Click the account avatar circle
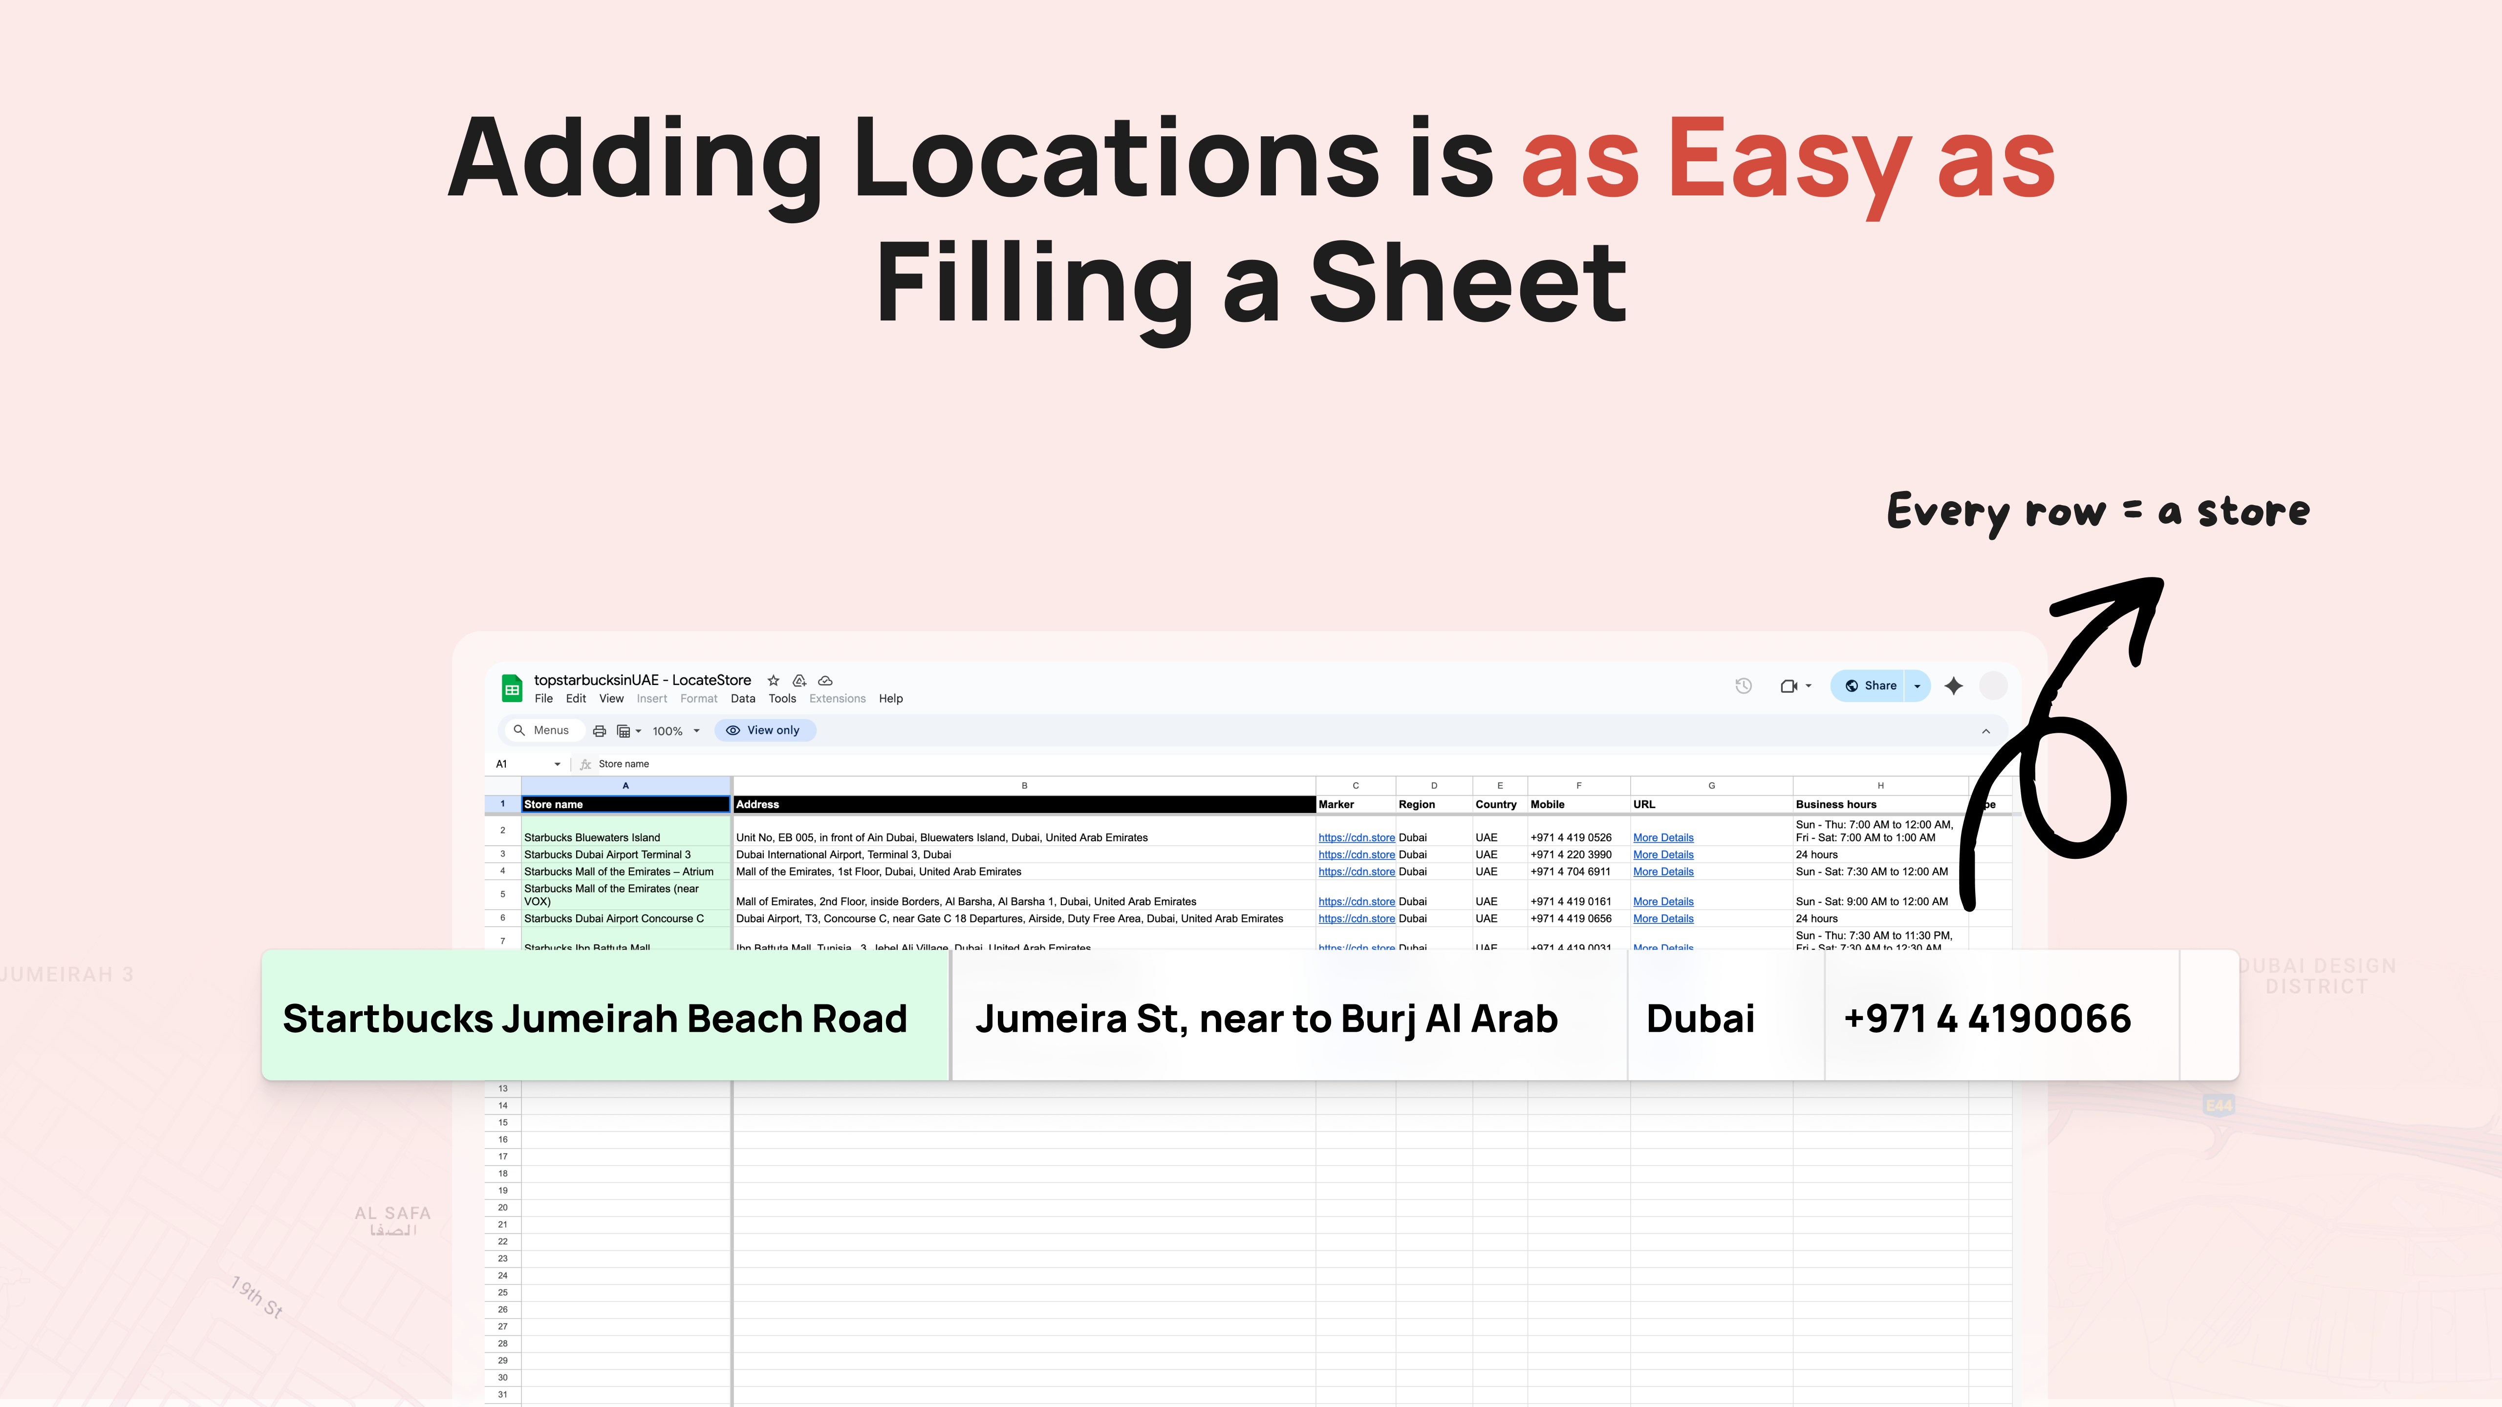The image size is (2502, 1407). coord(1993,685)
